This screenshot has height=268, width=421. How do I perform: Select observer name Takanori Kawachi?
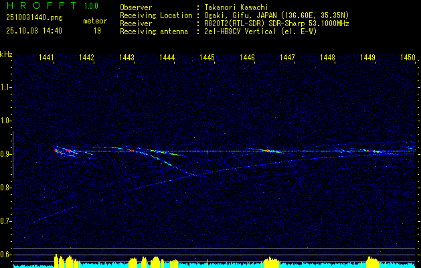coord(236,7)
